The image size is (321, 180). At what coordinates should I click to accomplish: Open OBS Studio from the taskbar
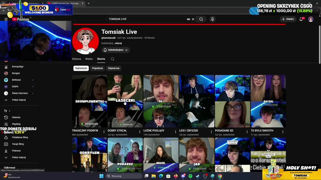205,176
